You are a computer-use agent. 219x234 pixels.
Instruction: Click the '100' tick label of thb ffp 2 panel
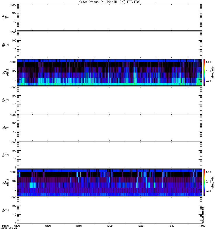[14, 96]
